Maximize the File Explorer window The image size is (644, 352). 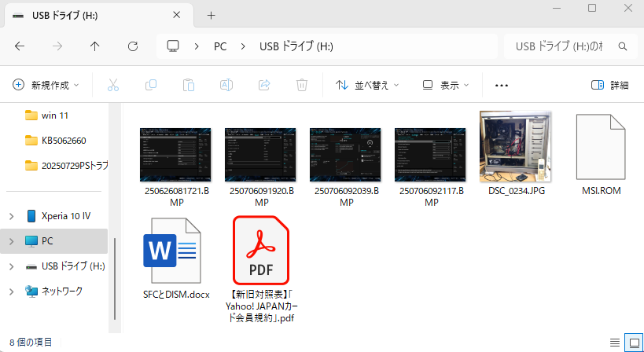tap(592, 8)
